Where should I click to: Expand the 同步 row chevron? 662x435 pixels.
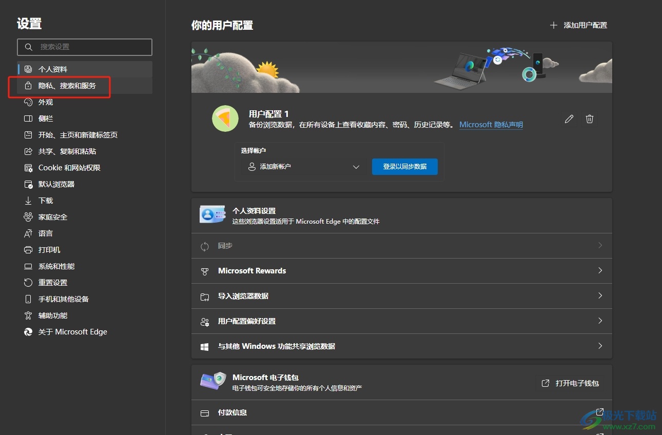pyautogui.click(x=600, y=246)
